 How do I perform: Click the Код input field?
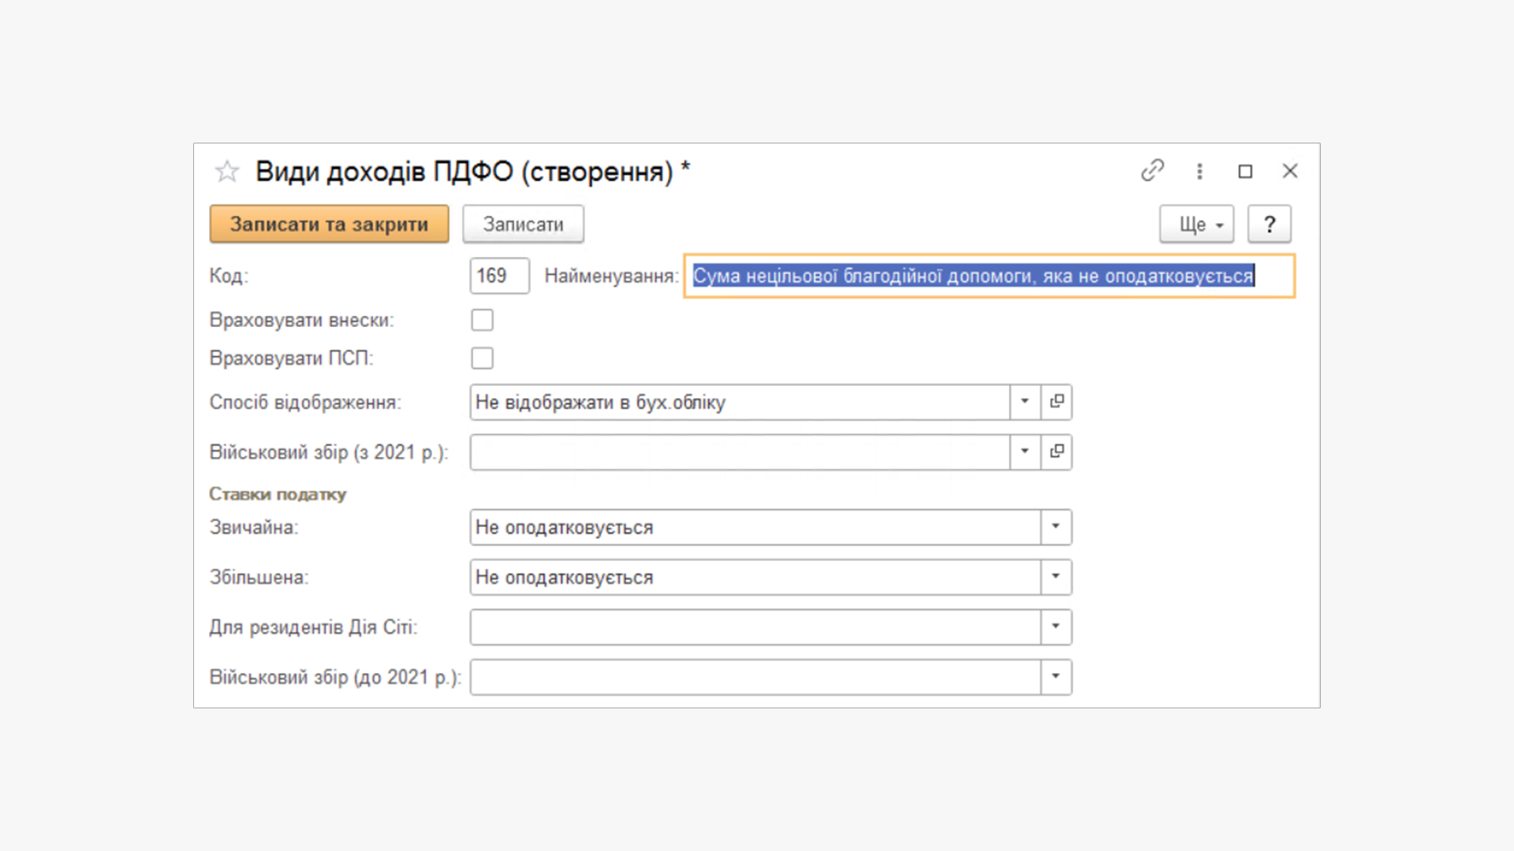pyautogui.click(x=499, y=276)
